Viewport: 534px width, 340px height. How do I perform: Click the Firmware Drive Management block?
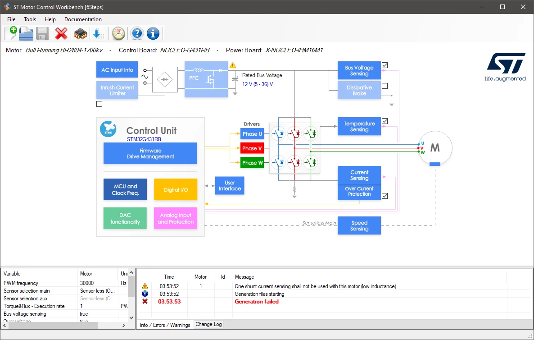150,153
